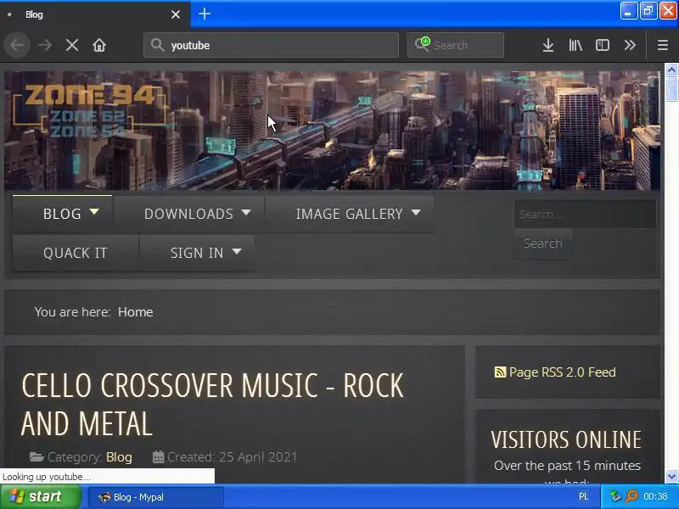Click the website Search text field

(585, 215)
